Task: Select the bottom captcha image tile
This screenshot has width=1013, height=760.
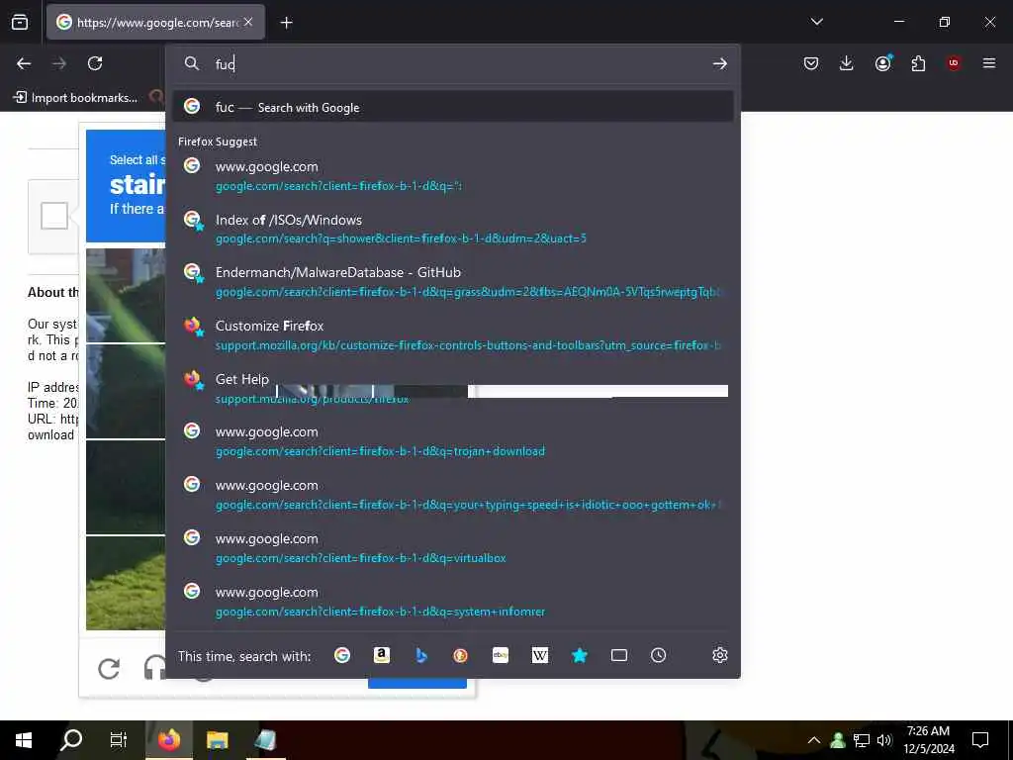Action: coord(126,583)
